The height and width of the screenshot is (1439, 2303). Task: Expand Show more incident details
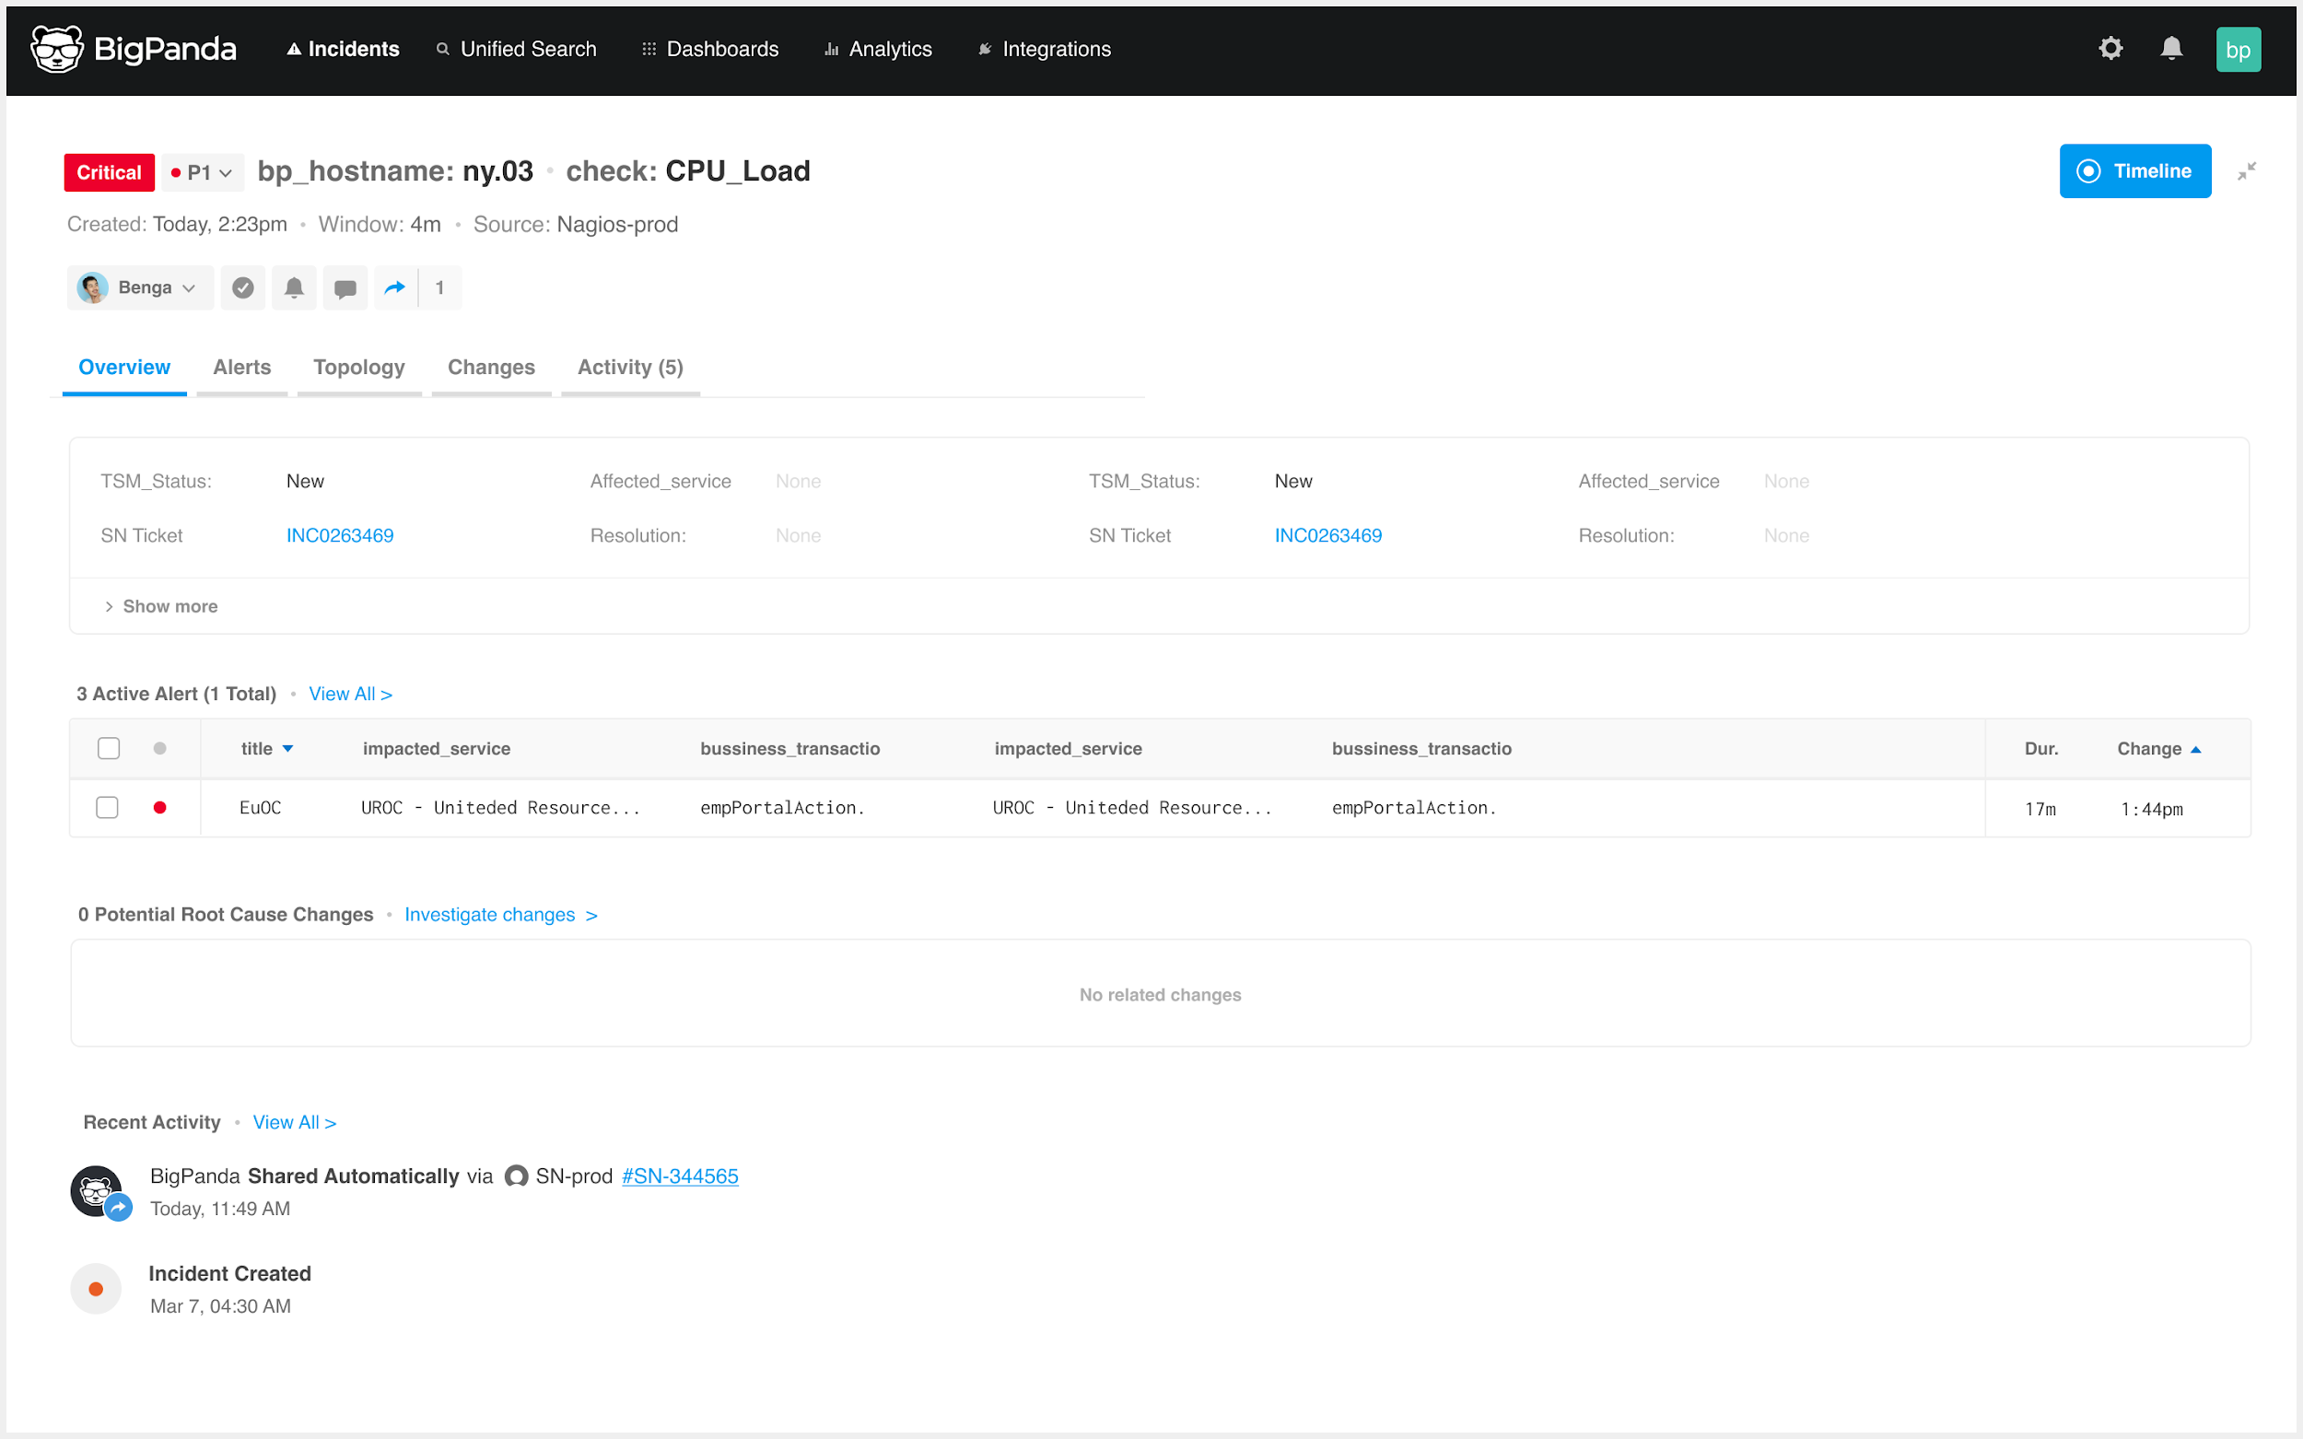pos(161,606)
